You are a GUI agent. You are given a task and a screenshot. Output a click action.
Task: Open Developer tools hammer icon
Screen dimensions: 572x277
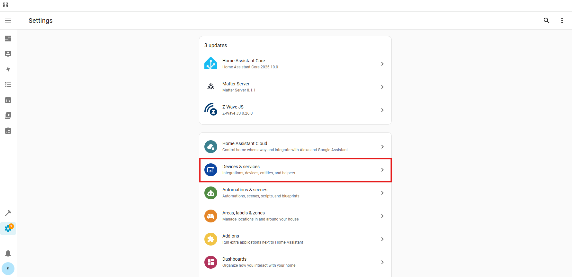point(8,213)
